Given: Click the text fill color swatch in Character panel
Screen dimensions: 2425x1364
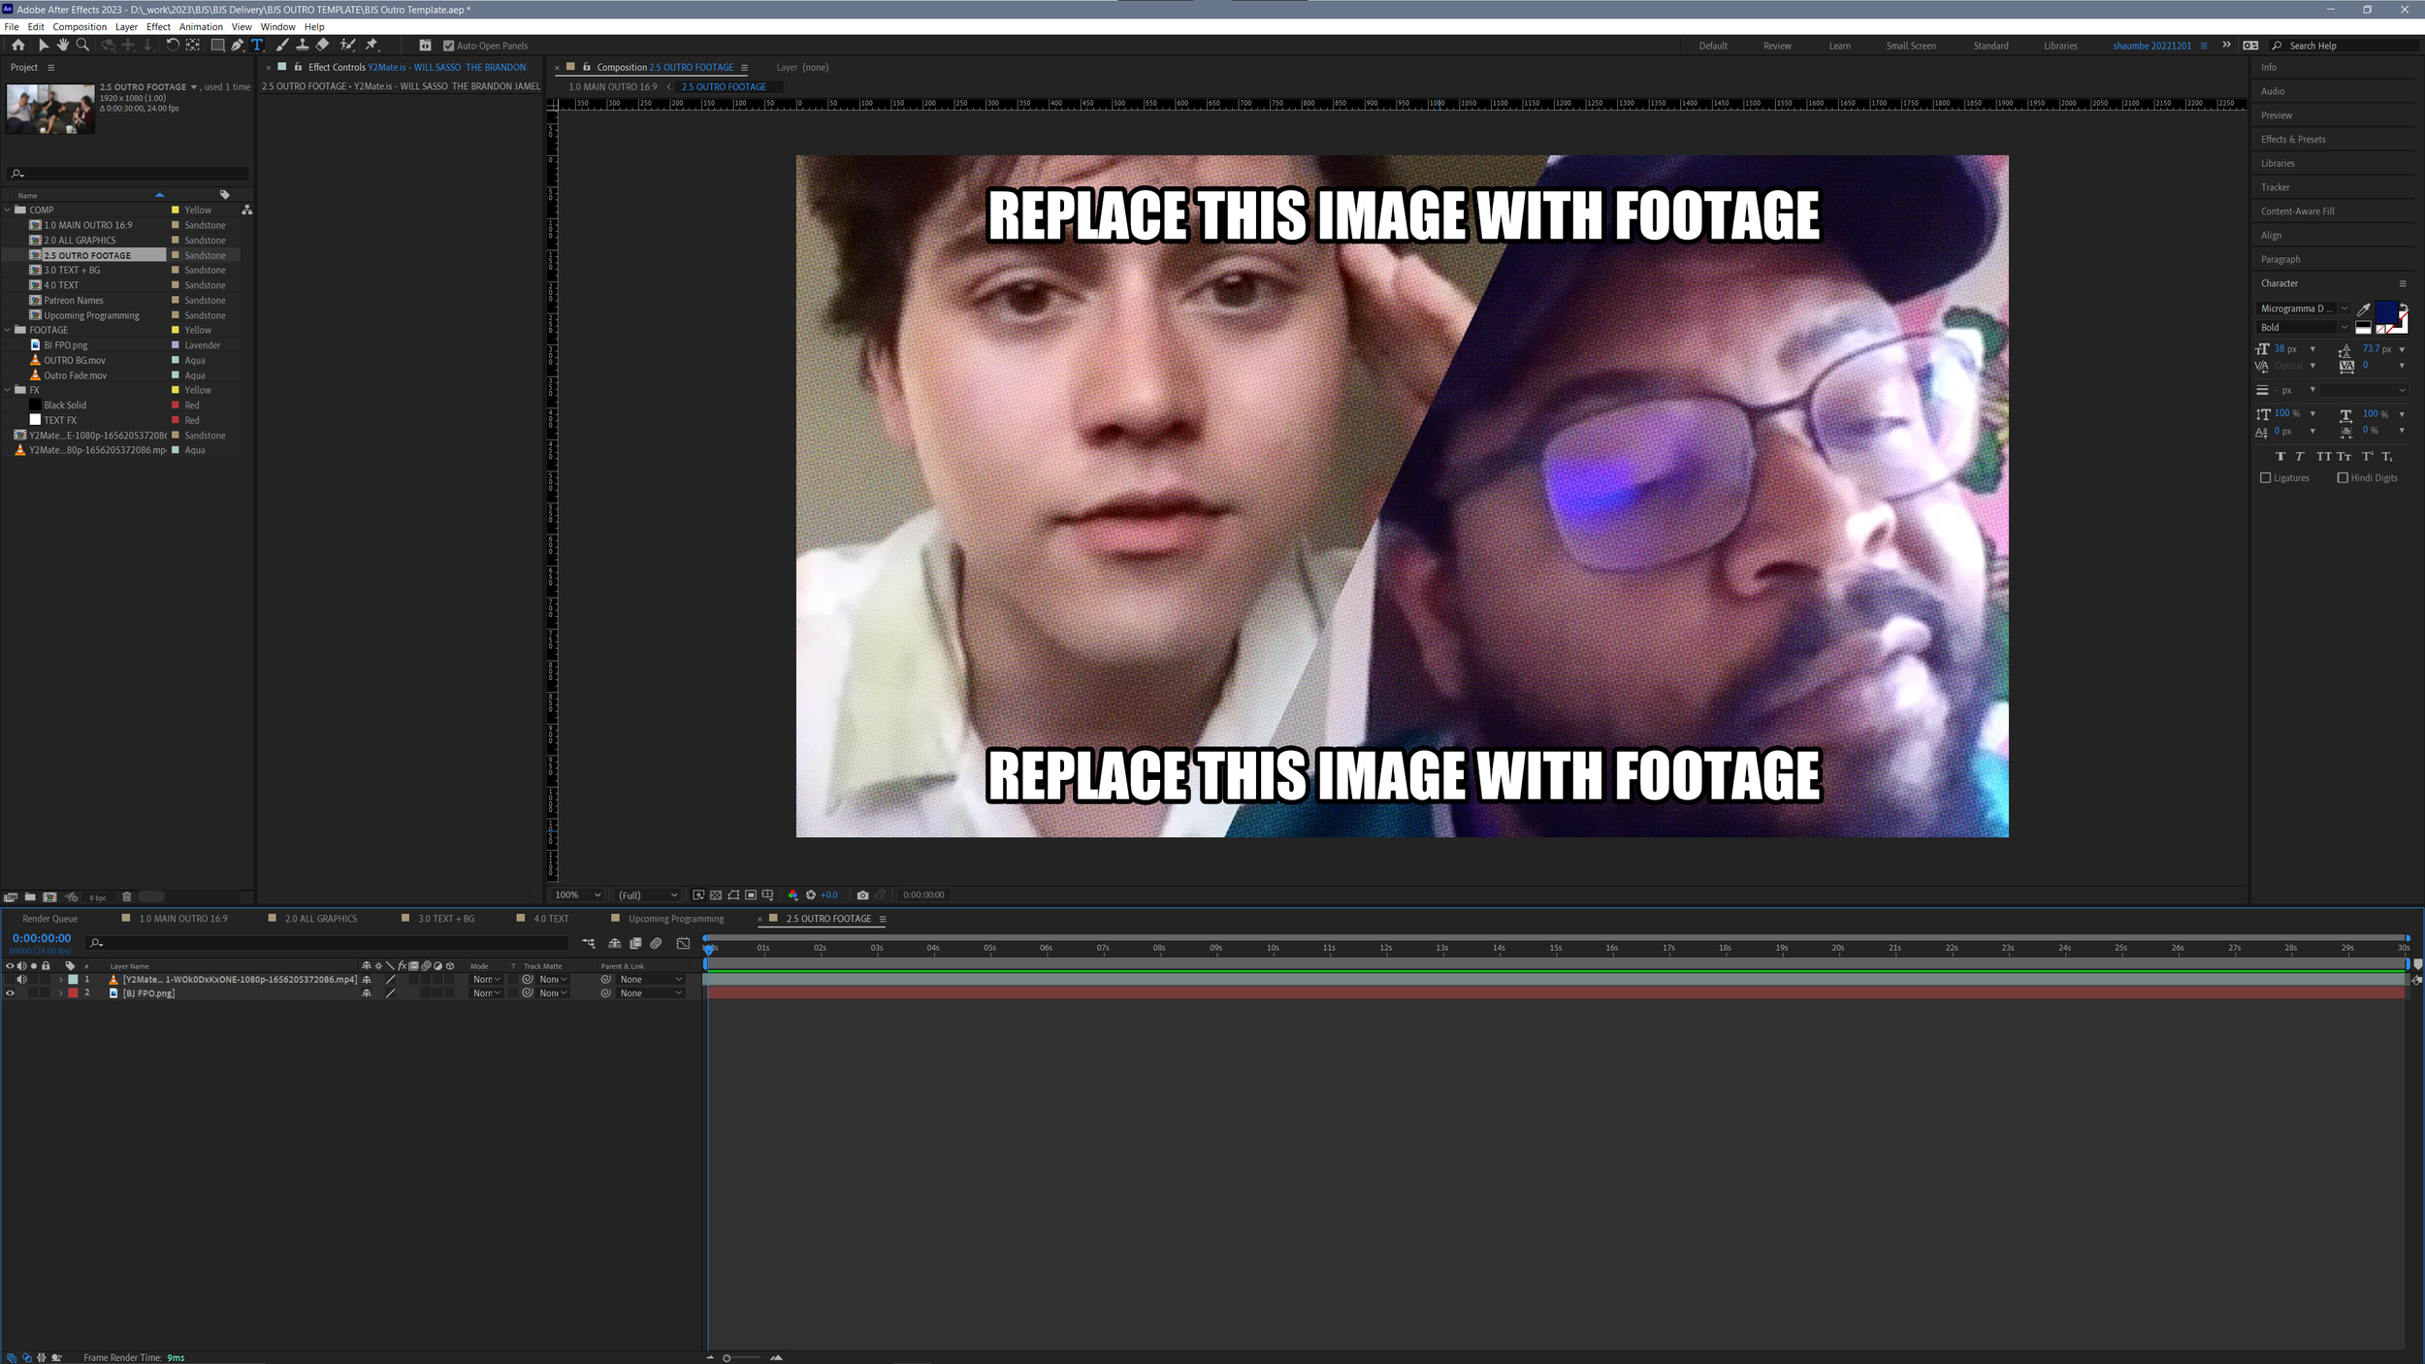Looking at the screenshot, I should tap(2387, 311).
